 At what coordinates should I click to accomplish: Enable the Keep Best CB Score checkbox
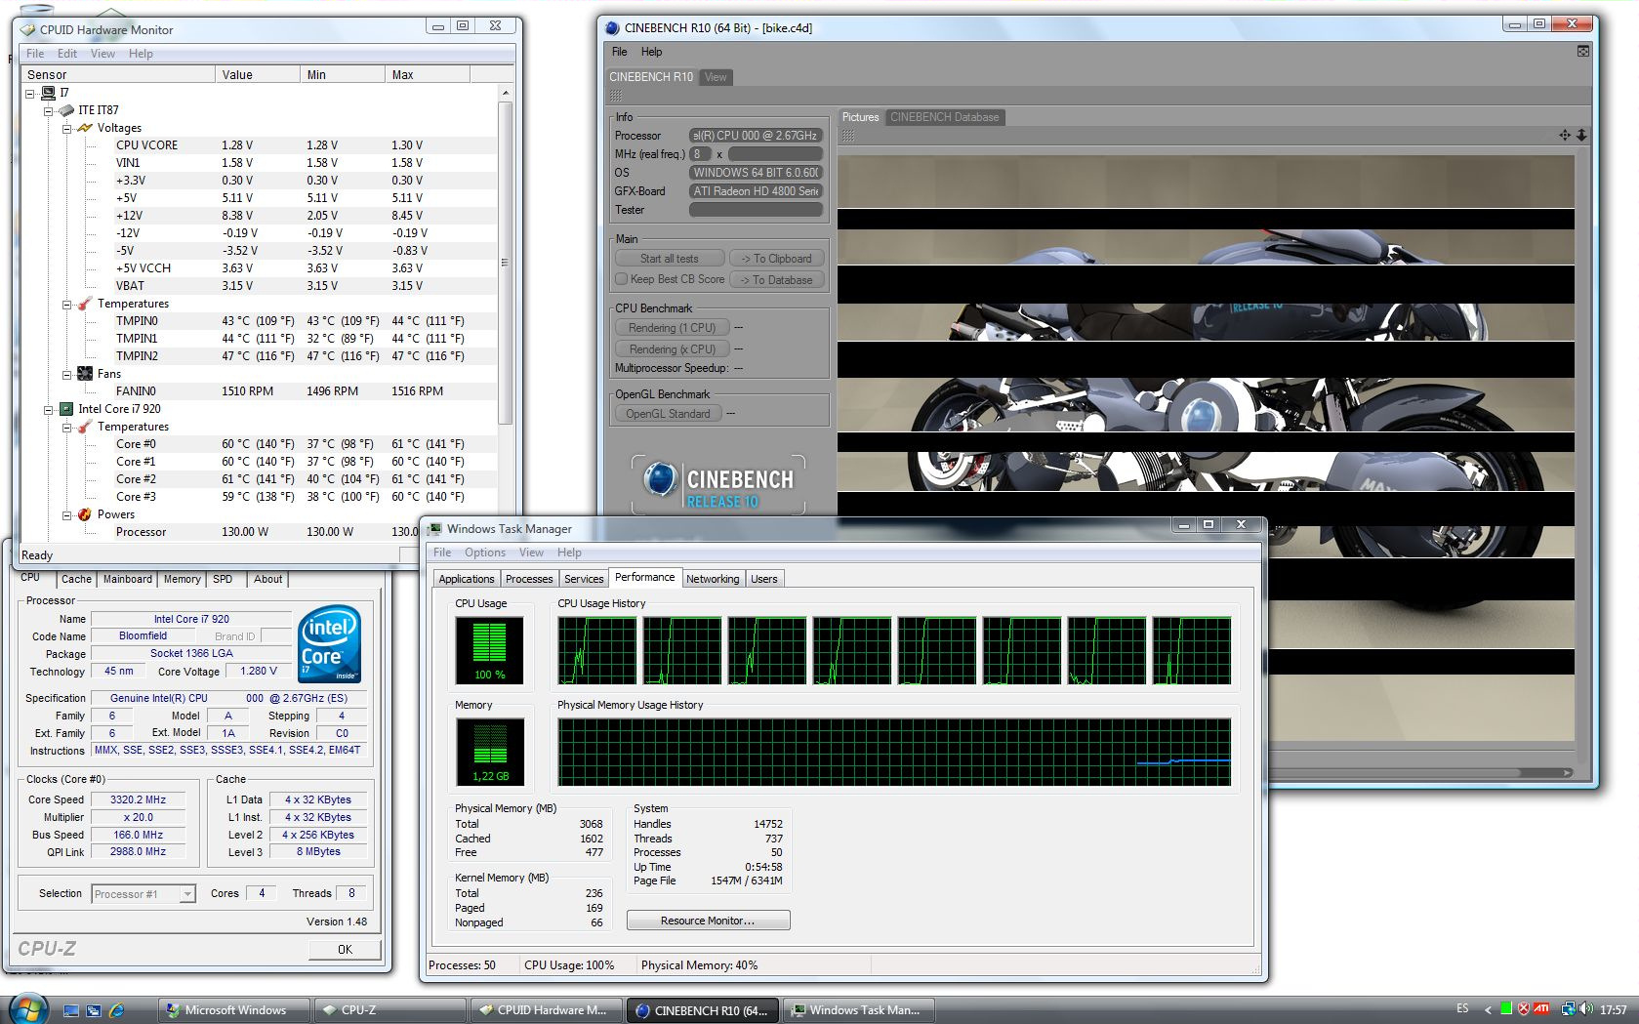(x=621, y=279)
